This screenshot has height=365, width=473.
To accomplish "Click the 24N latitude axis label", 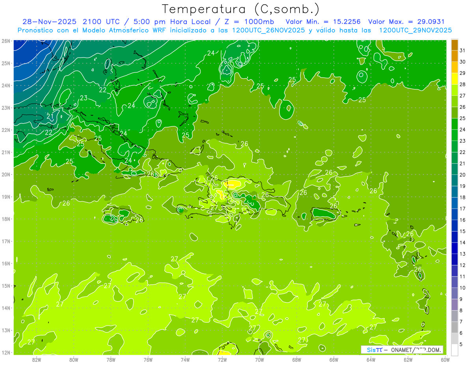I will (6, 85).
